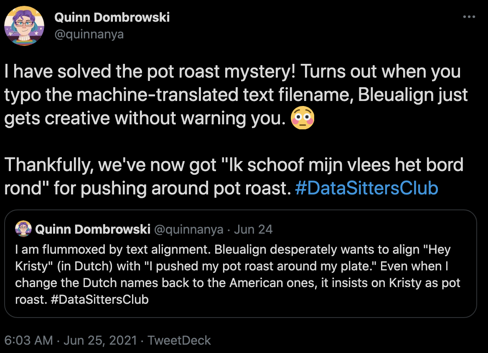Open the tweet options menu via the ellipsis
Viewport: 488px width, 353px height.
click(469, 17)
